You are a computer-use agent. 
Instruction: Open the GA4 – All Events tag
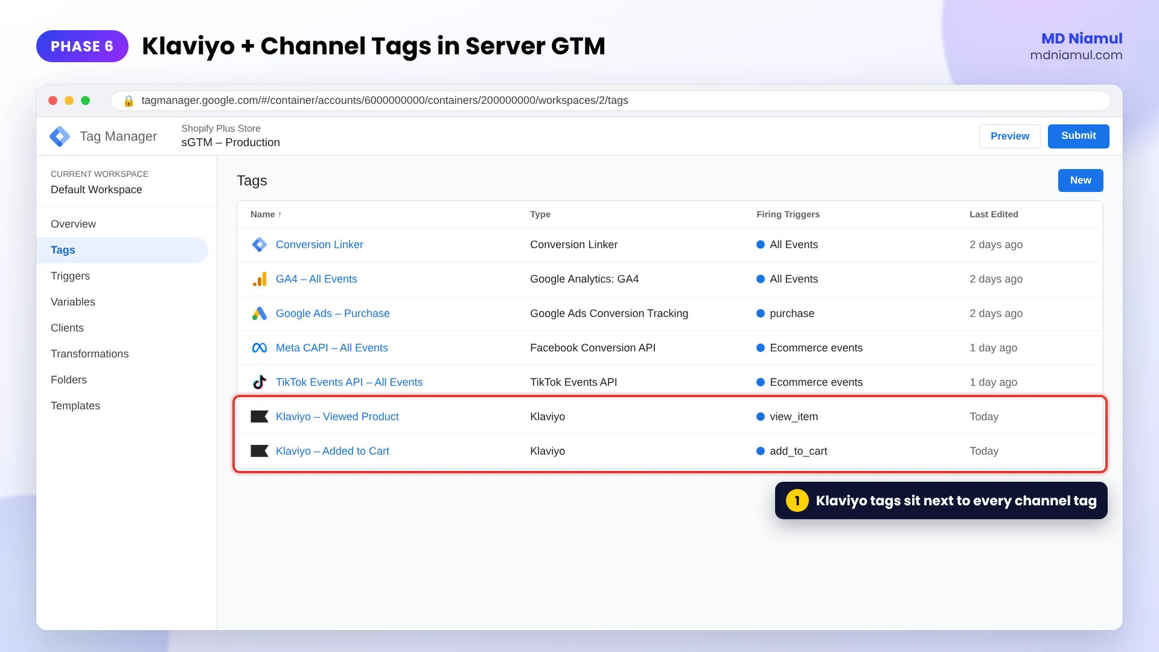(x=316, y=279)
